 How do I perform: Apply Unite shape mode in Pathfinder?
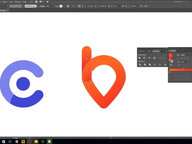click(140, 58)
